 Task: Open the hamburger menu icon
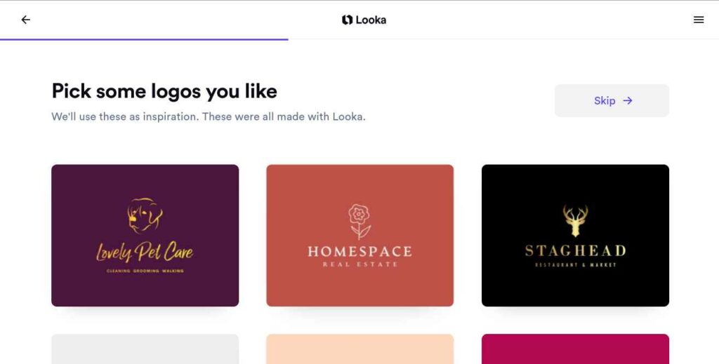[699, 20]
